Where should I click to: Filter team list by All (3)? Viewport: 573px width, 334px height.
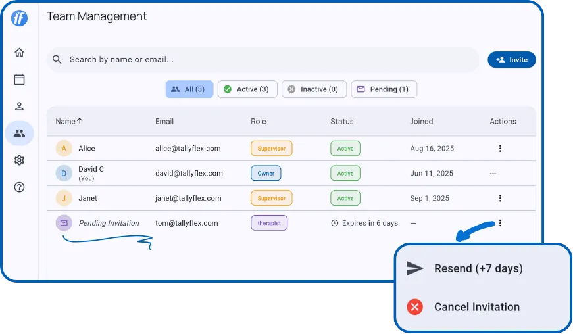[x=189, y=89]
